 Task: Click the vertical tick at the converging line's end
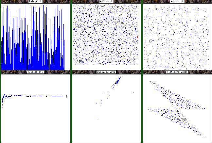(66, 96)
